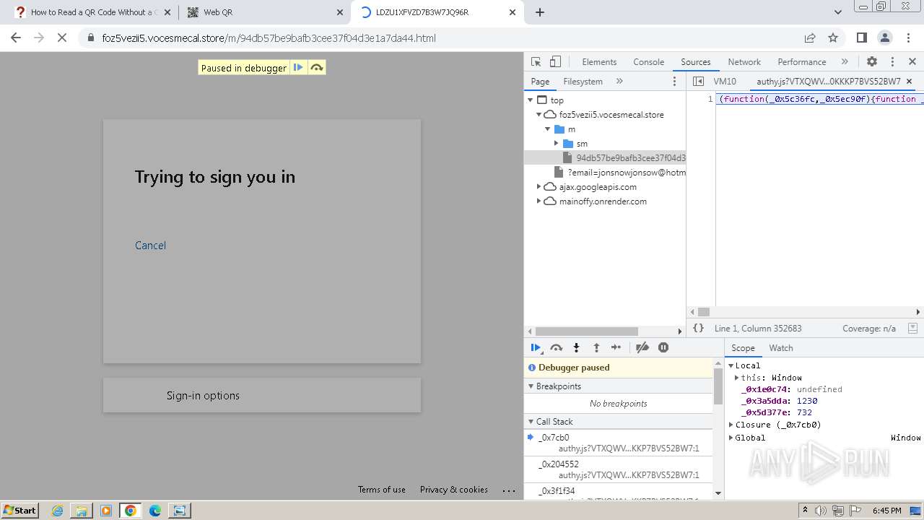The image size is (924, 520).
Task: Switch to the VM10 file tab
Action: pos(725,82)
